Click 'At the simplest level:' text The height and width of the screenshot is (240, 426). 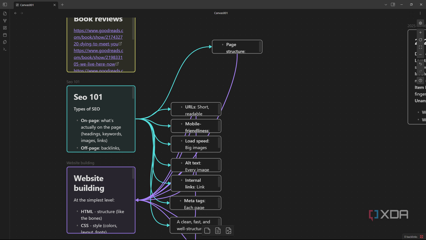(94, 200)
